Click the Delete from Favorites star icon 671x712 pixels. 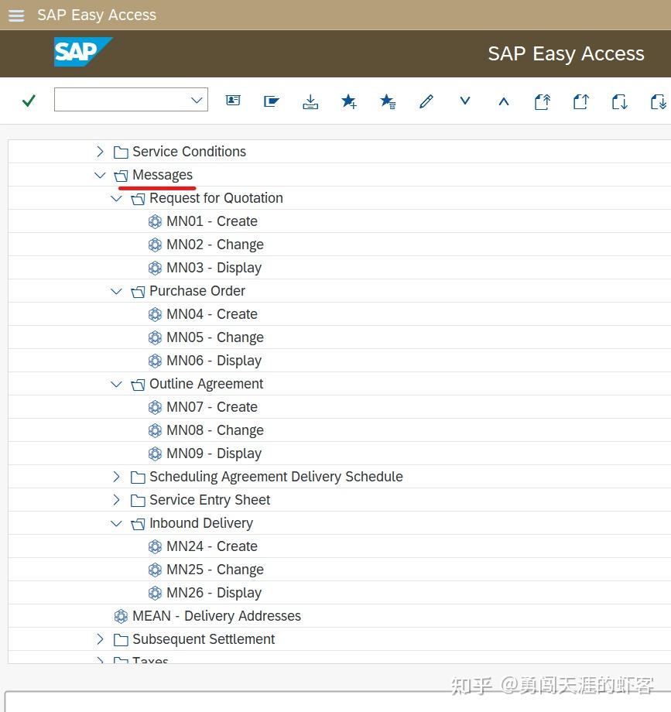pyautogui.click(x=388, y=101)
